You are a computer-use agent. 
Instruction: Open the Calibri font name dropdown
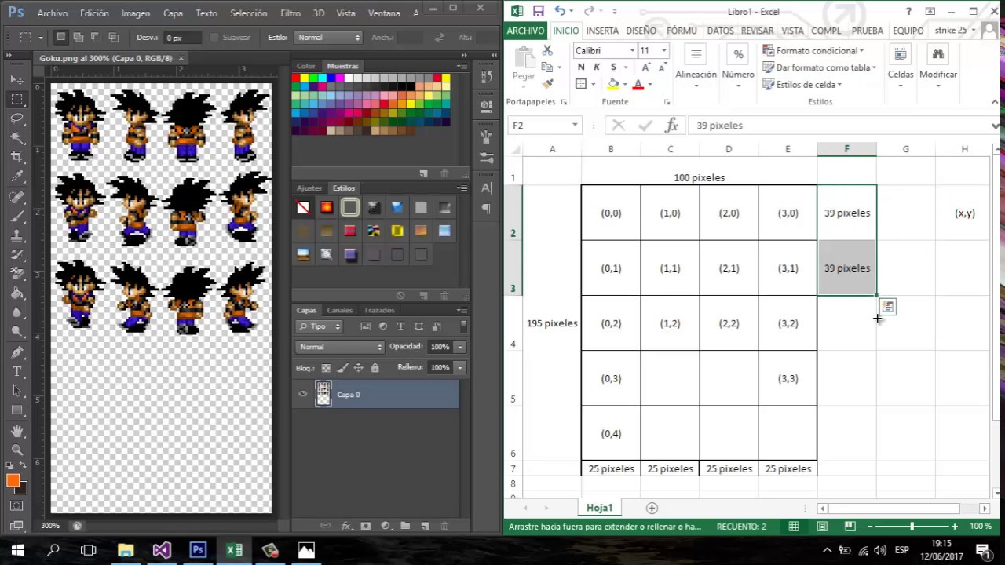(x=631, y=50)
